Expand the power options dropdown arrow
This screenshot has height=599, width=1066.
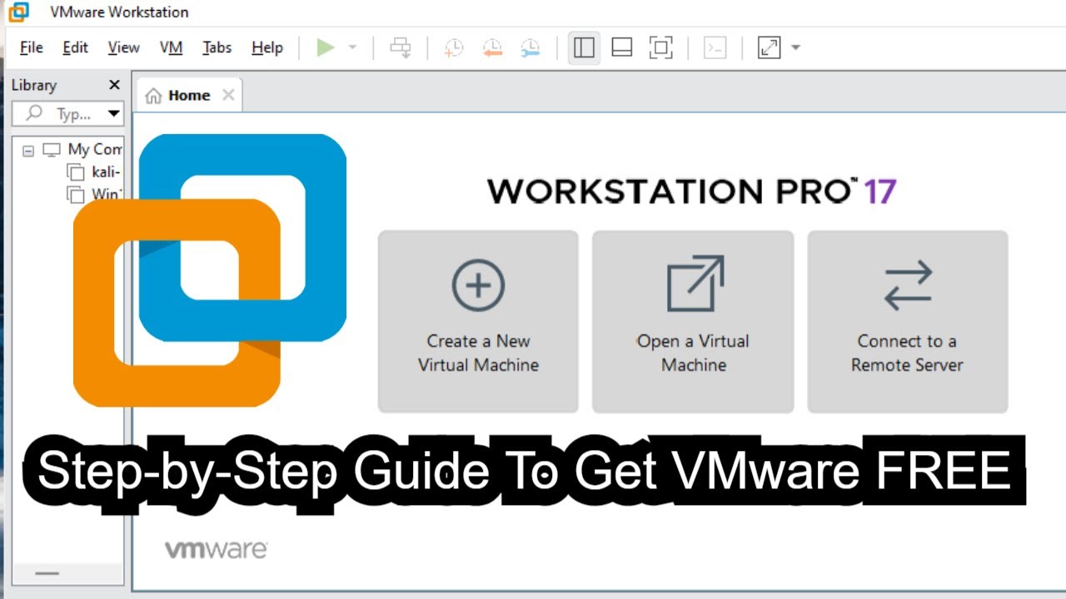[352, 47]
